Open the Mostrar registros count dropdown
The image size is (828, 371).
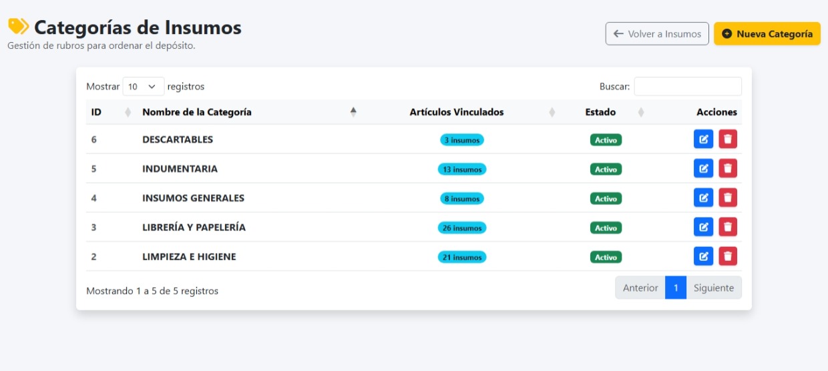(144, 87)
